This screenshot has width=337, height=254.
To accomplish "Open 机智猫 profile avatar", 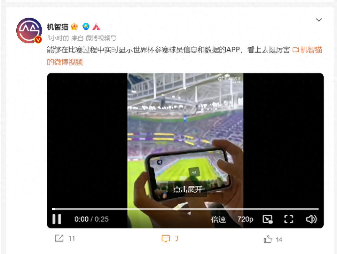I will tap(29, 30).
